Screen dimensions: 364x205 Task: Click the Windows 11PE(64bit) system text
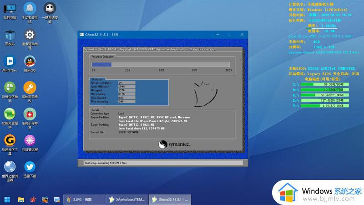click(327, 10)
